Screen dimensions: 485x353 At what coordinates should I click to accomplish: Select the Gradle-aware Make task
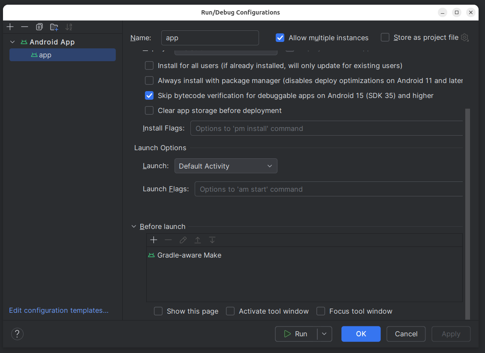click(189, 255)
